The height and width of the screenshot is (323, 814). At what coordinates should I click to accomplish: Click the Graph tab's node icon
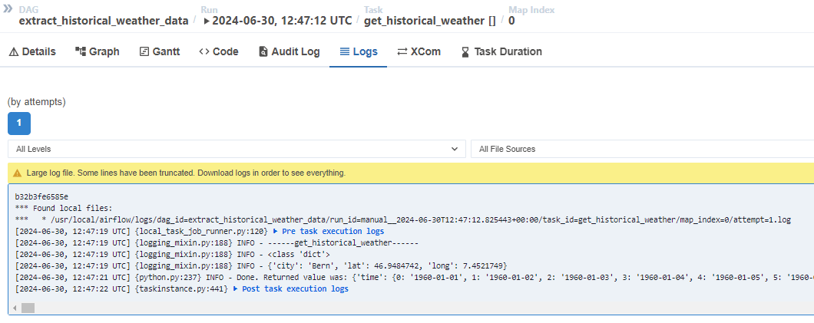[x=81, y=51]
